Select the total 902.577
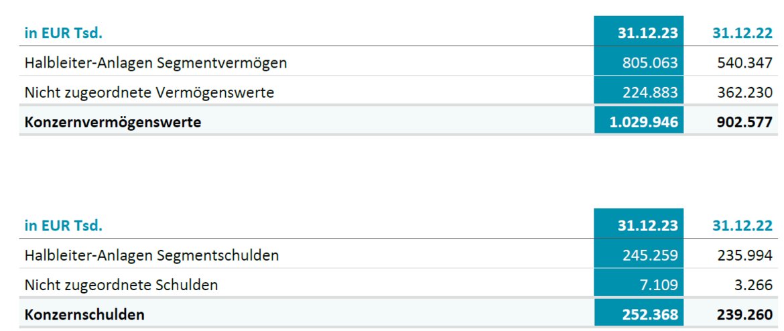 (744, 122)
